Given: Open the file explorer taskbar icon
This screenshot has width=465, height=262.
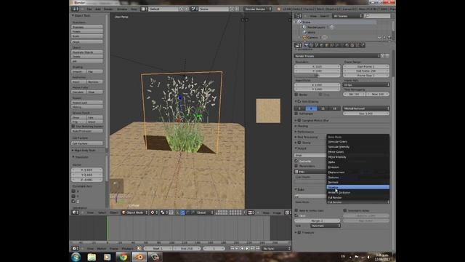Looking at the screenshot, I should [92, 257].
